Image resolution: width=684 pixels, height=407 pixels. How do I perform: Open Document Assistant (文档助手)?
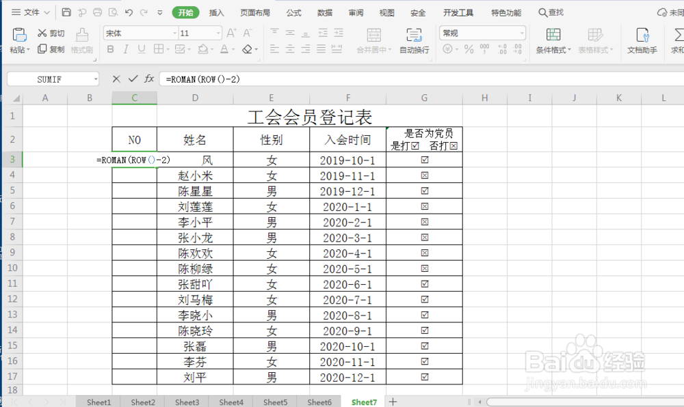point(642,40)
